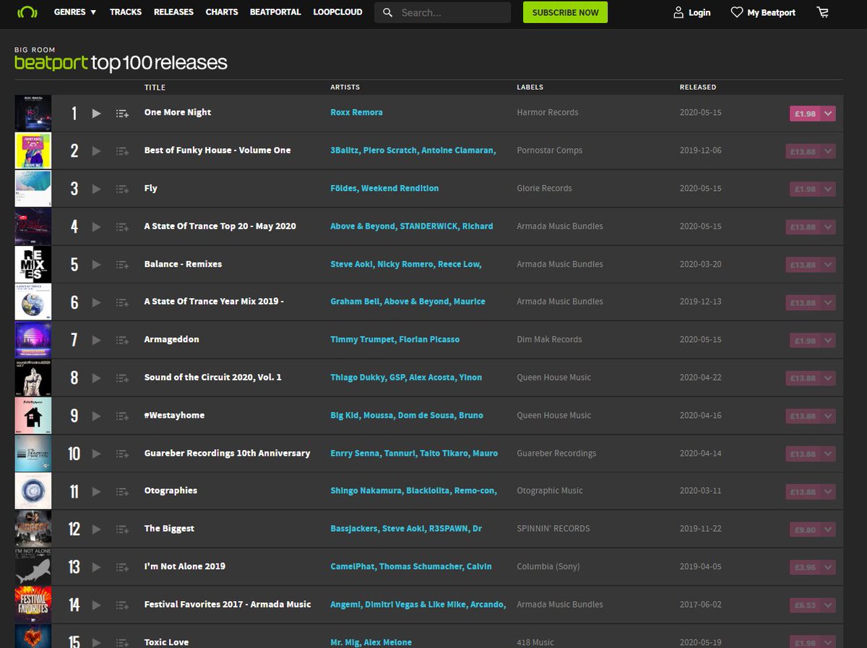Play The Biggest release
This screenshot has height=648, width=867.
click(97, 529)
